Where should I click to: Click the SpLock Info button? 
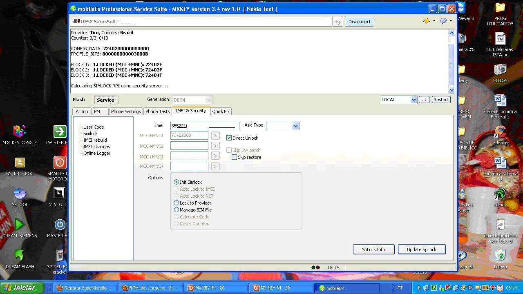[x=373, y=249]
